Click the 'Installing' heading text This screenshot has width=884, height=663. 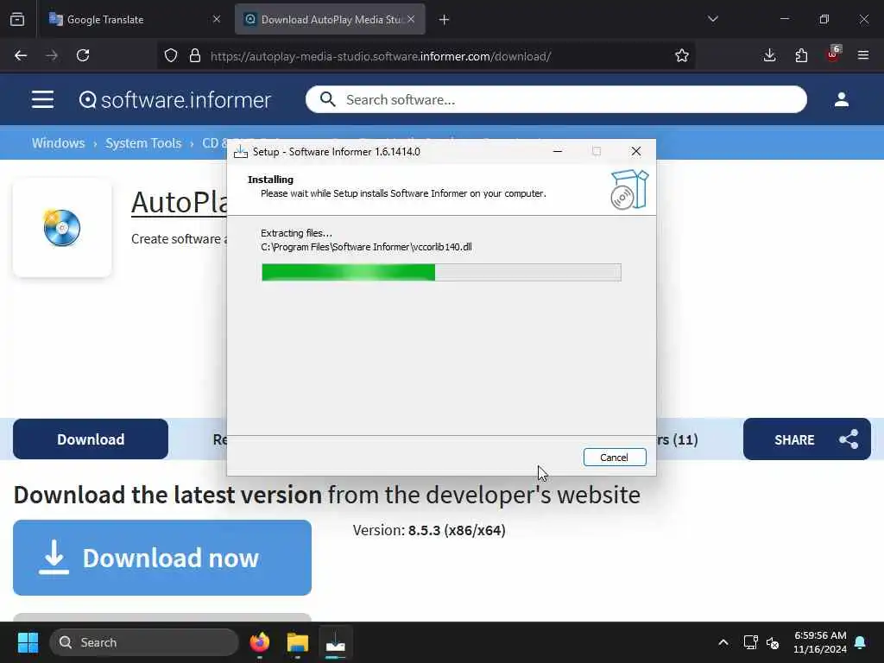point(270,180)
